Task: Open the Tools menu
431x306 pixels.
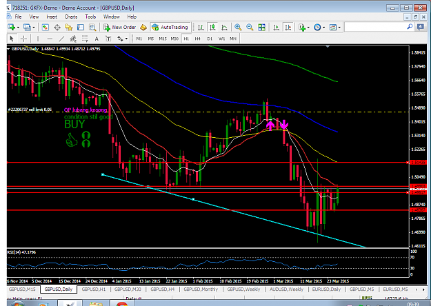Action: point(90,17)
